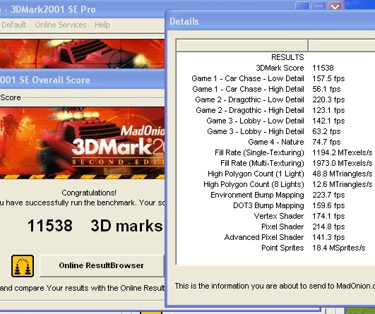Click the 11538 value in Details

pyautogui.click(x=323, y=68)
